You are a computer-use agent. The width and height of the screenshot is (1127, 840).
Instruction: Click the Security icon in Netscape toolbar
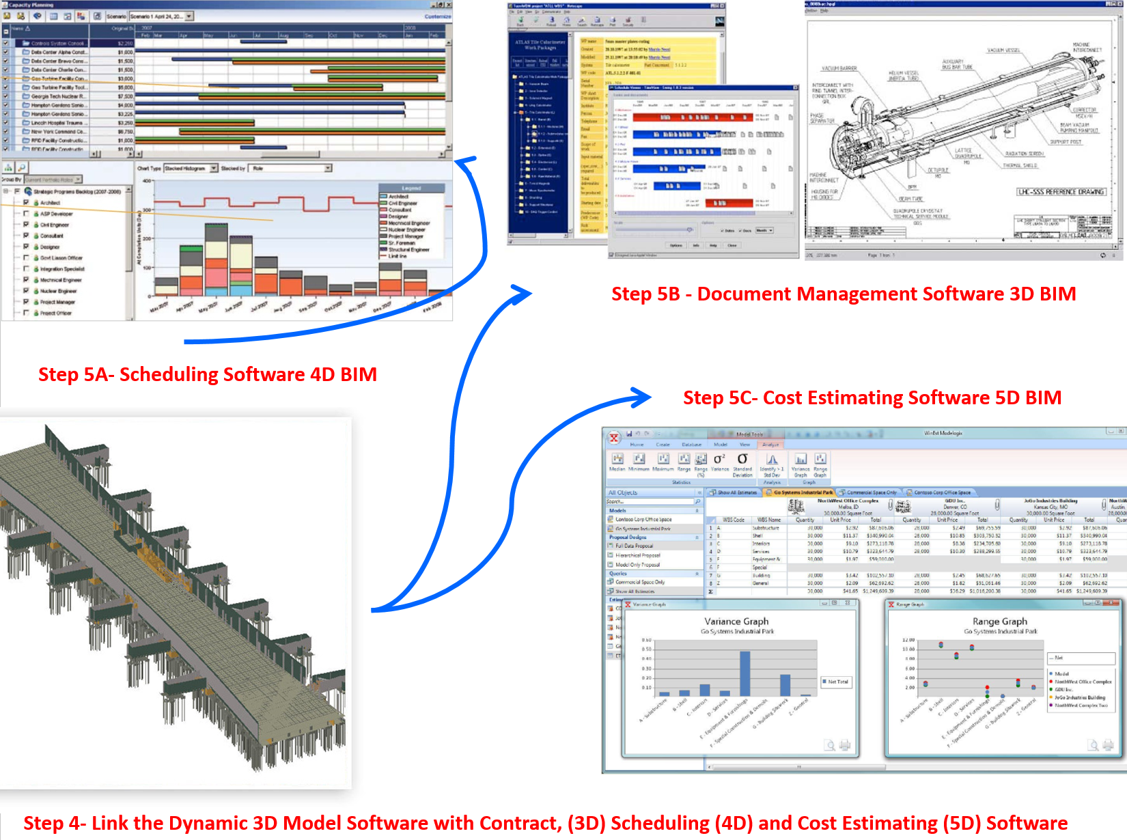[x=628, y=20]
